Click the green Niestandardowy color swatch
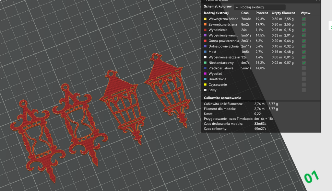The image size is (332, 191). pos(205,62)
